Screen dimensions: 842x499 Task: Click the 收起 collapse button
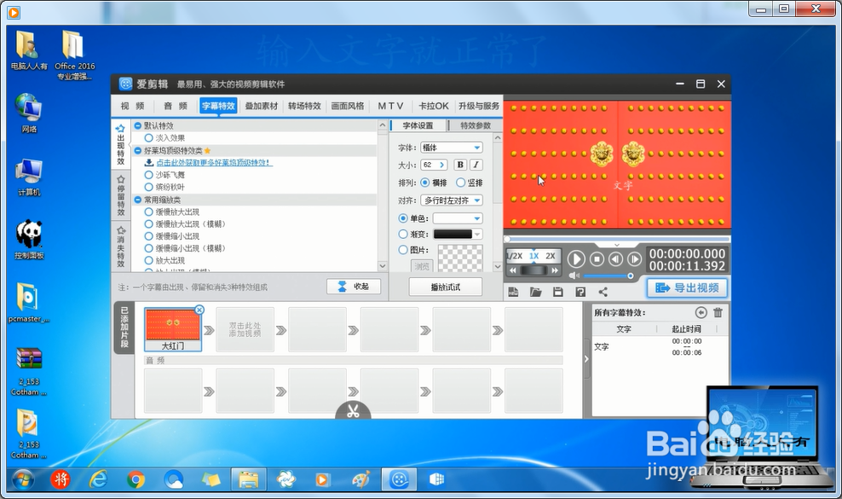click(x=354, y=287)
